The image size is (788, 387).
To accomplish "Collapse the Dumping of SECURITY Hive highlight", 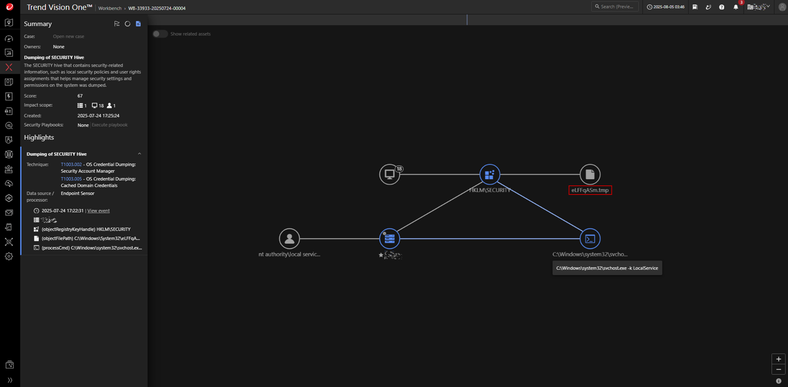I will (x=139, y=154).
